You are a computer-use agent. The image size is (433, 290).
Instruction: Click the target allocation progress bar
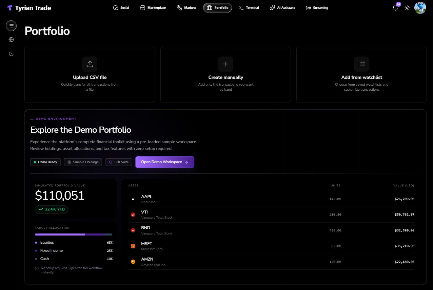coord(74,235)
